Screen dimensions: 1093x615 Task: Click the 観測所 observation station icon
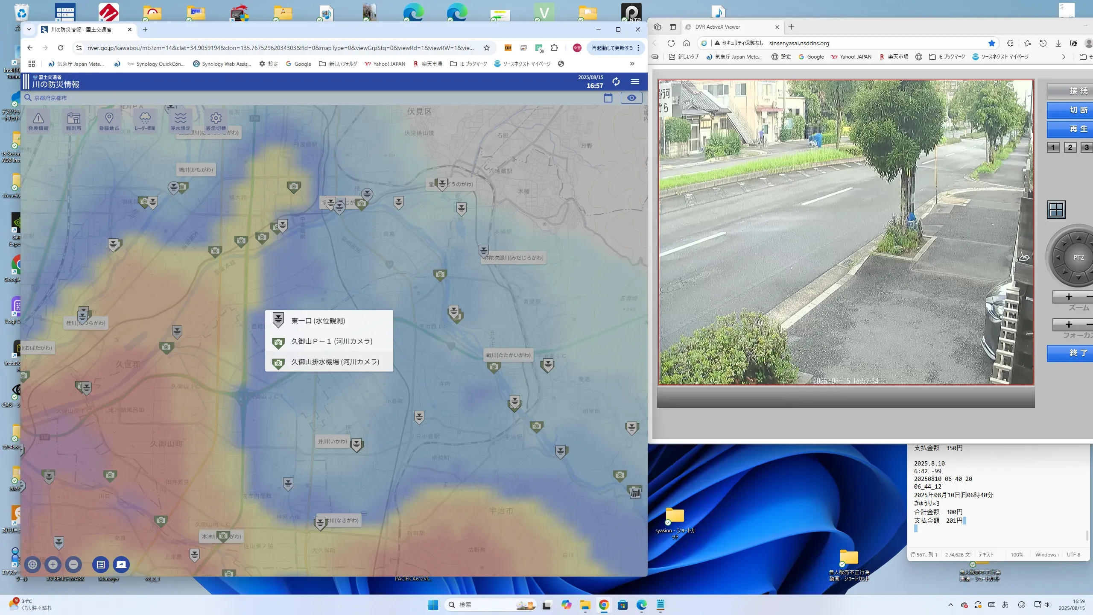[x=73, y=121]
